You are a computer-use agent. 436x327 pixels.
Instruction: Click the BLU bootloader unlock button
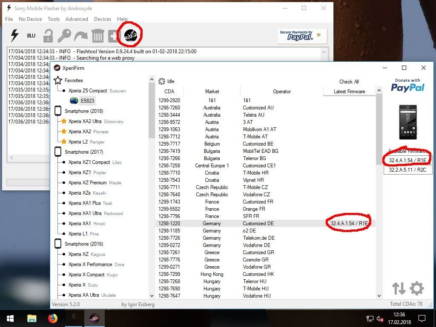pyautogui.click(x=31, y=36)
